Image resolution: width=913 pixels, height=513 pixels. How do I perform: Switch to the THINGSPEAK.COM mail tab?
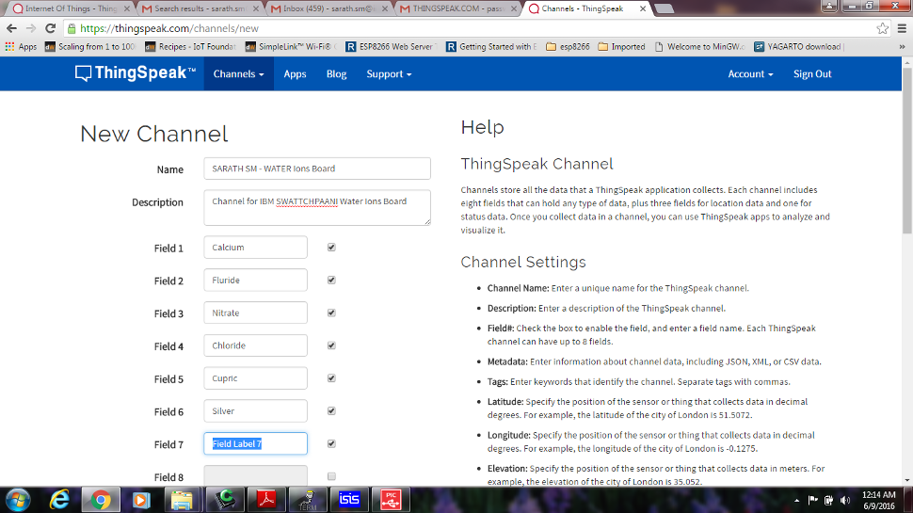pos(458,8)
